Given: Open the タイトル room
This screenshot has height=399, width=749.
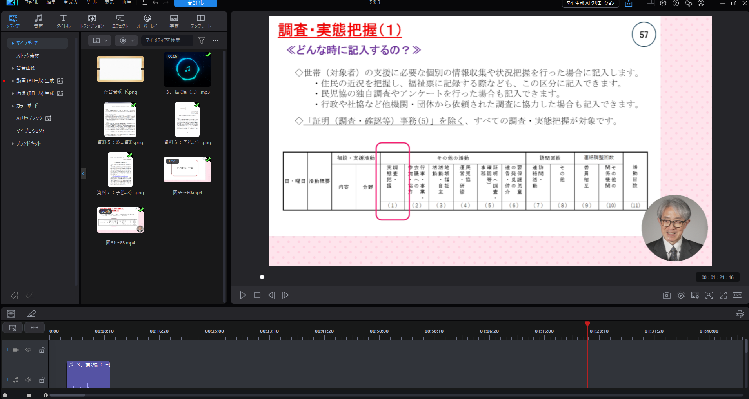Looking at the screenshot, I should (63, 21).
